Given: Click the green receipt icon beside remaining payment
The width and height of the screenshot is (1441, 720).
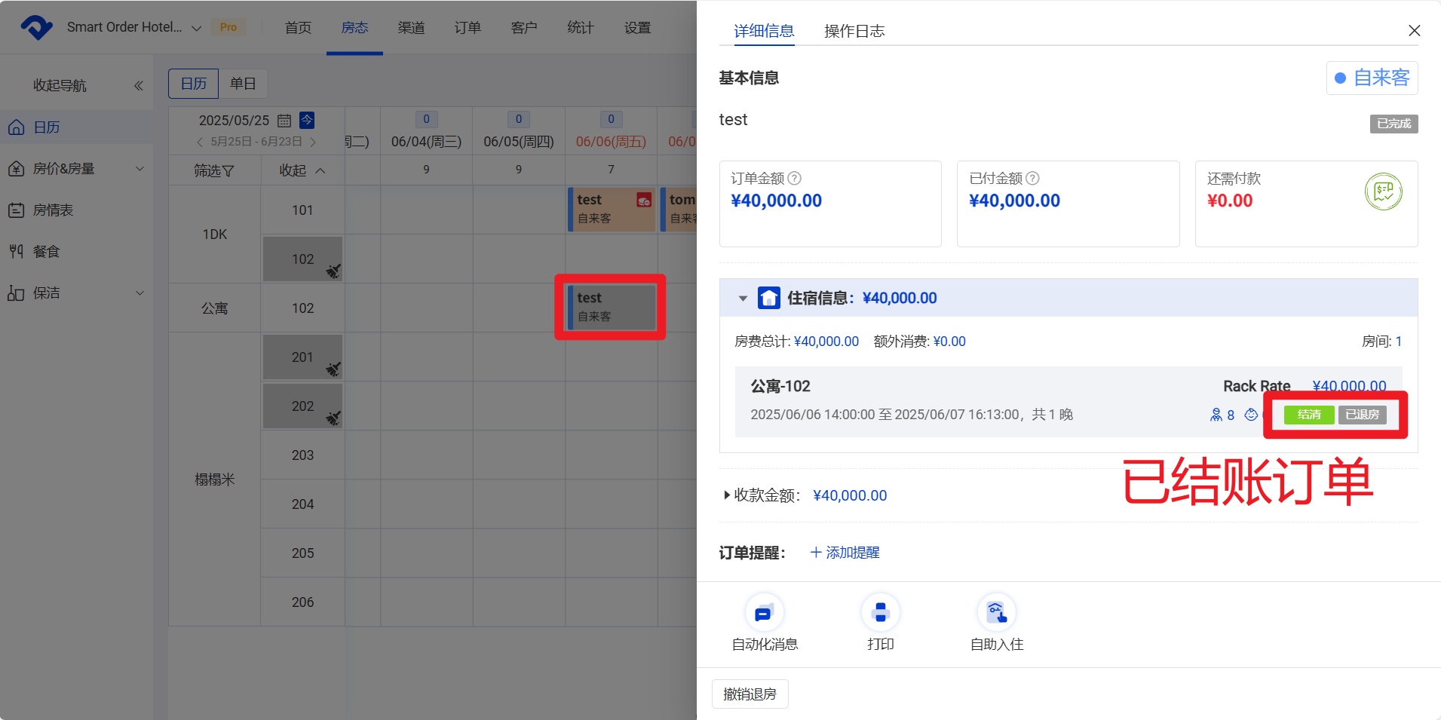Looking at the screenshot, I should tap(1383, 191).
